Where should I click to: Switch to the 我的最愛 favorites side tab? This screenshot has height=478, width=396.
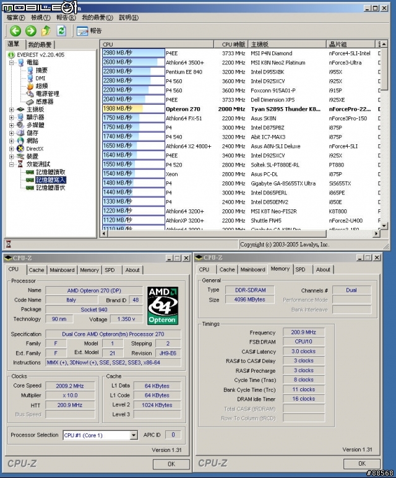point(40,45)
